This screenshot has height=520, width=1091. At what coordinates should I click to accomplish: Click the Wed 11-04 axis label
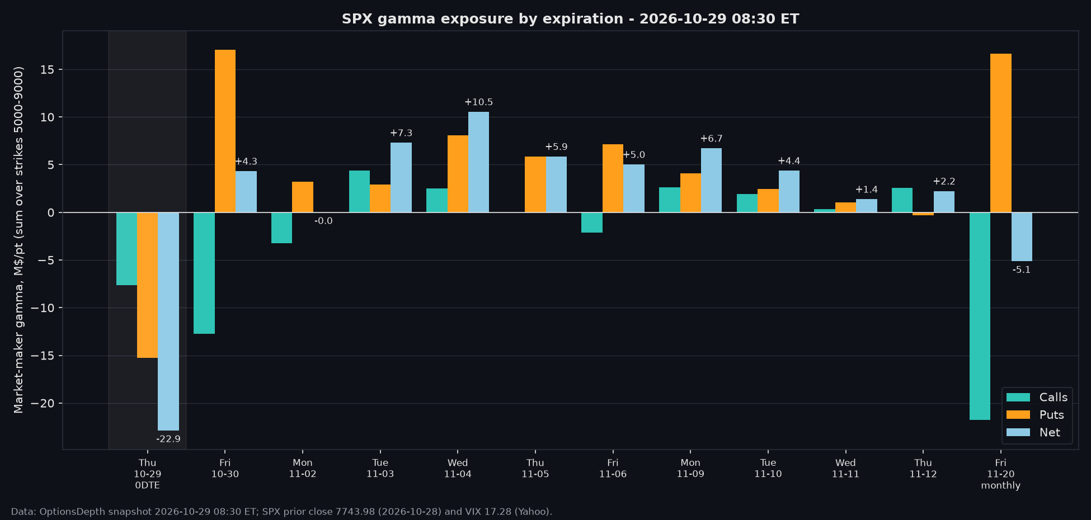[458, 469]
